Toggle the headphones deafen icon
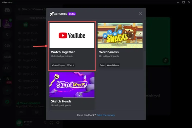Screen dimensions: 192x128 [51, 123]
